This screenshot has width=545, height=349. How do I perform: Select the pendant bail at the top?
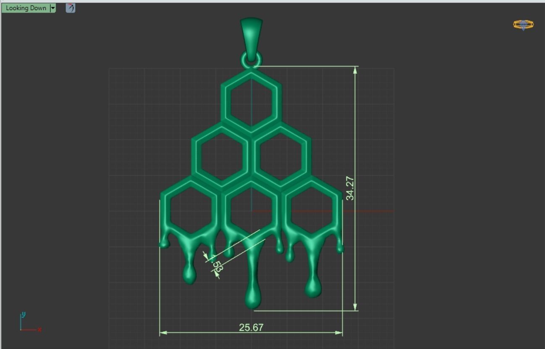coord(251,39)
